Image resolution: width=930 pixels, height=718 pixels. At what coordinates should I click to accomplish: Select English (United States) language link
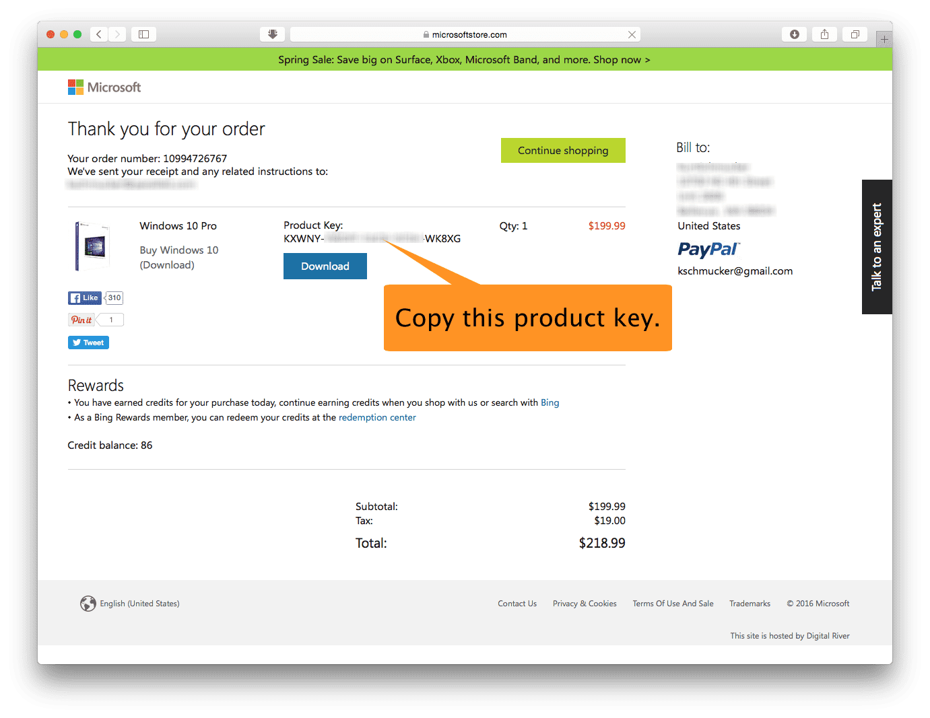[x=140, y=604]
